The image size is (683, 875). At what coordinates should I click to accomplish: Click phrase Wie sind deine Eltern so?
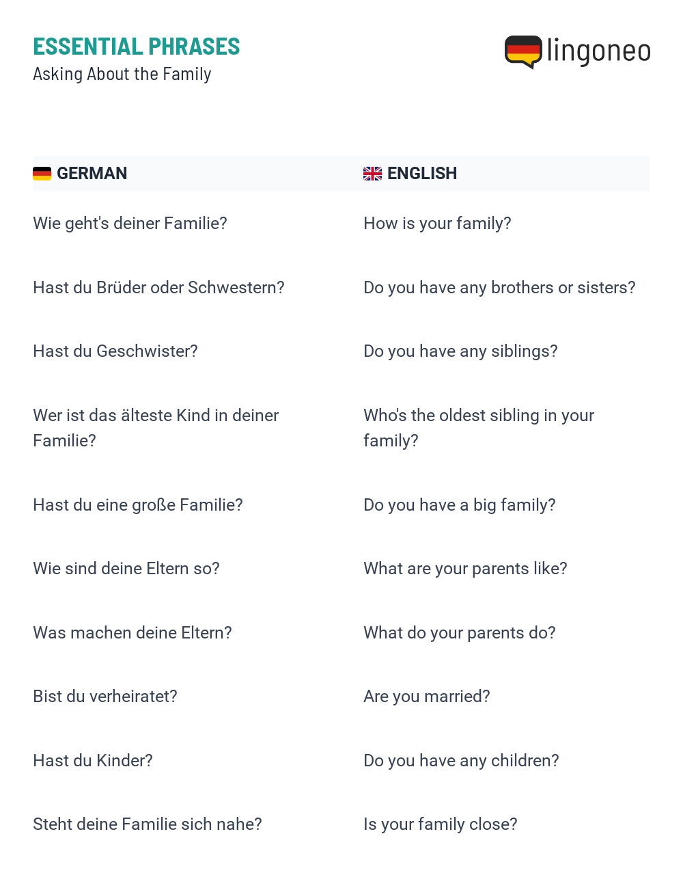click(x=126, y=569)
